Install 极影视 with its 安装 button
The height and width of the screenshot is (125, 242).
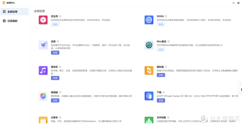(161, 75)
